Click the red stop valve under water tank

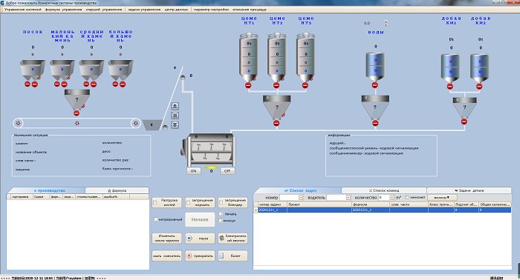click(x=374, y=85)
